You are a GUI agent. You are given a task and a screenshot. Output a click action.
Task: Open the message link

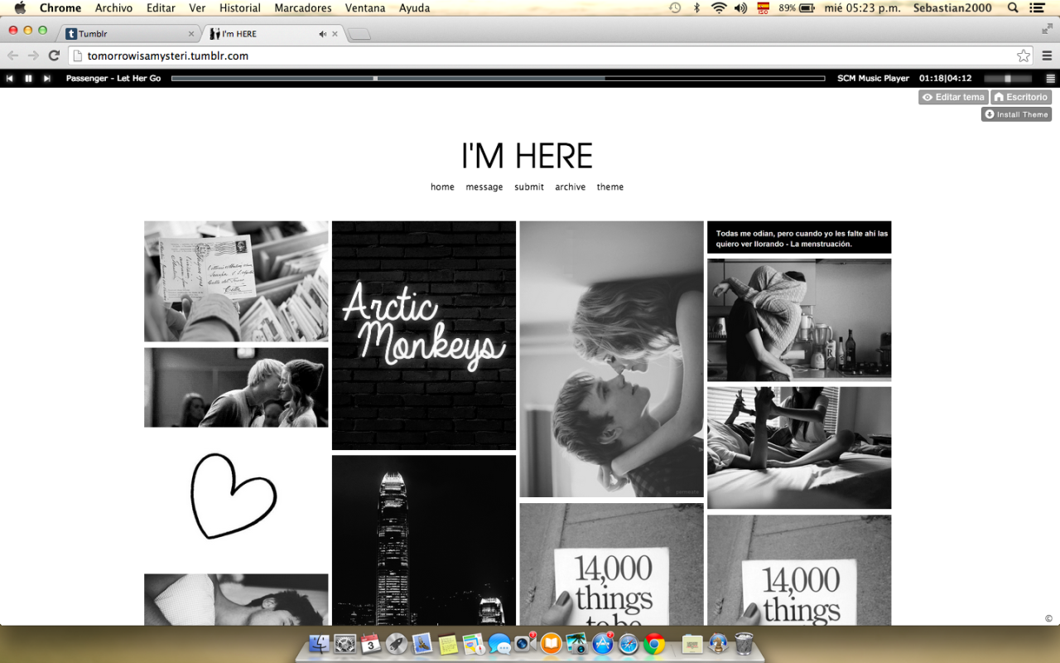pyautogui.click(x=484, y=187)
